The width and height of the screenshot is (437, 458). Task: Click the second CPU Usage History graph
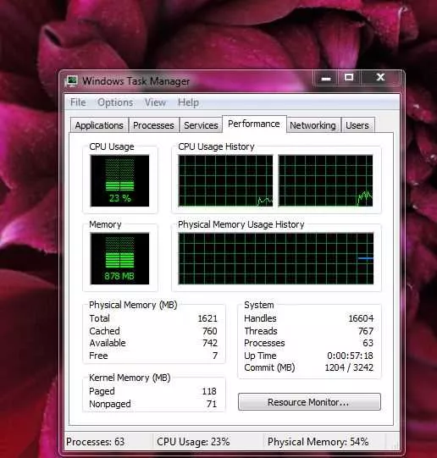pyautogui.click(x=326, y=181)
